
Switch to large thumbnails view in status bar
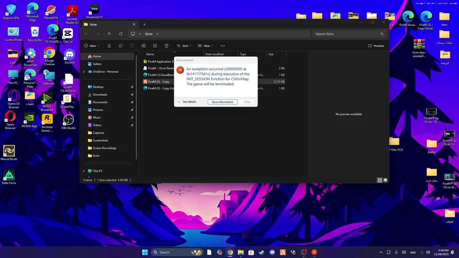385,180
